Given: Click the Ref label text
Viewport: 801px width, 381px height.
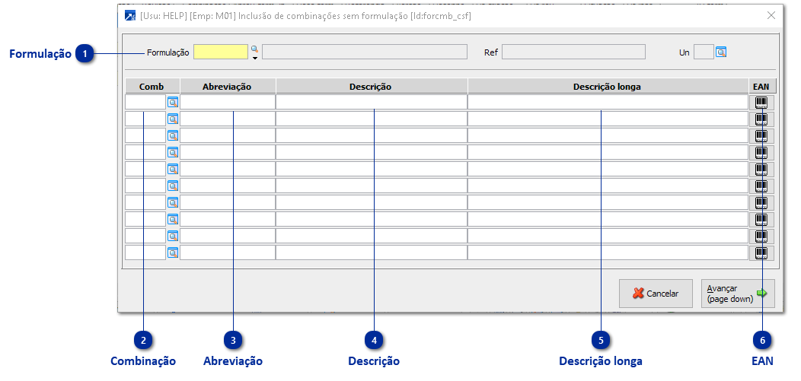Looking at the screenshot, I should (490, 52).
